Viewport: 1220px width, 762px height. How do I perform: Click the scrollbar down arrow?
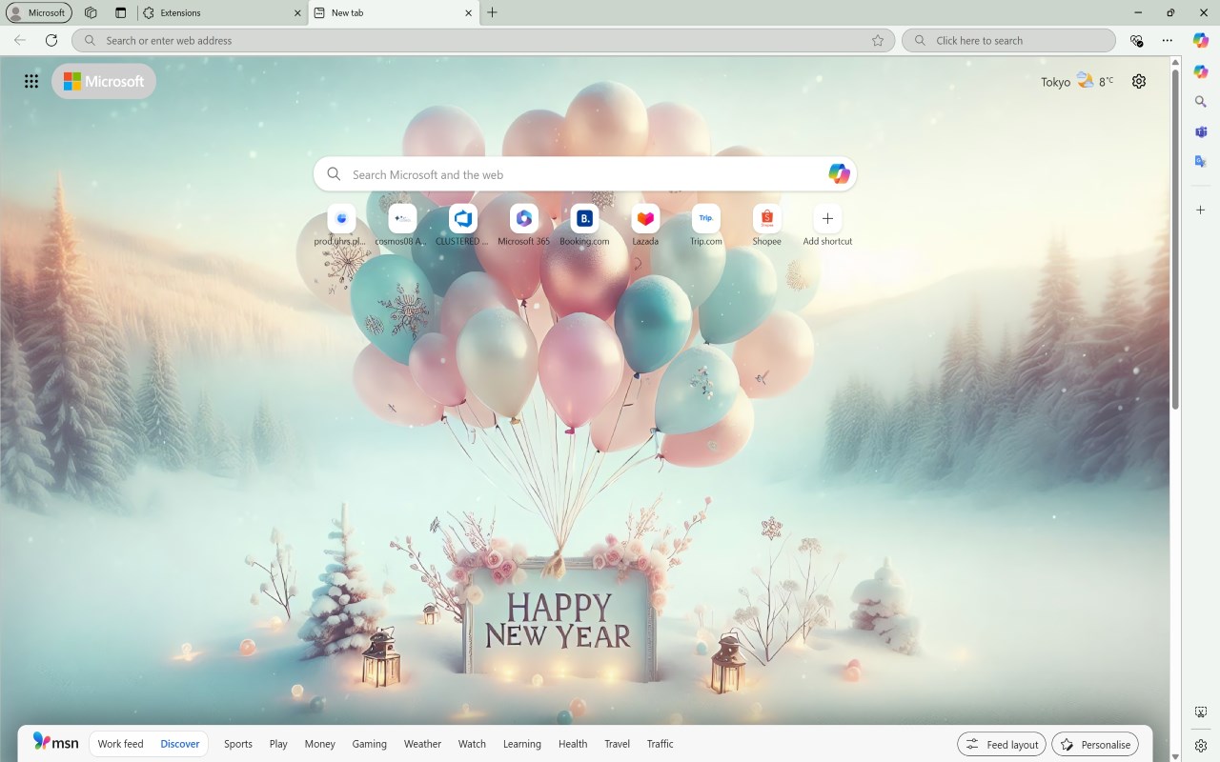click(x=1175, y=756)
